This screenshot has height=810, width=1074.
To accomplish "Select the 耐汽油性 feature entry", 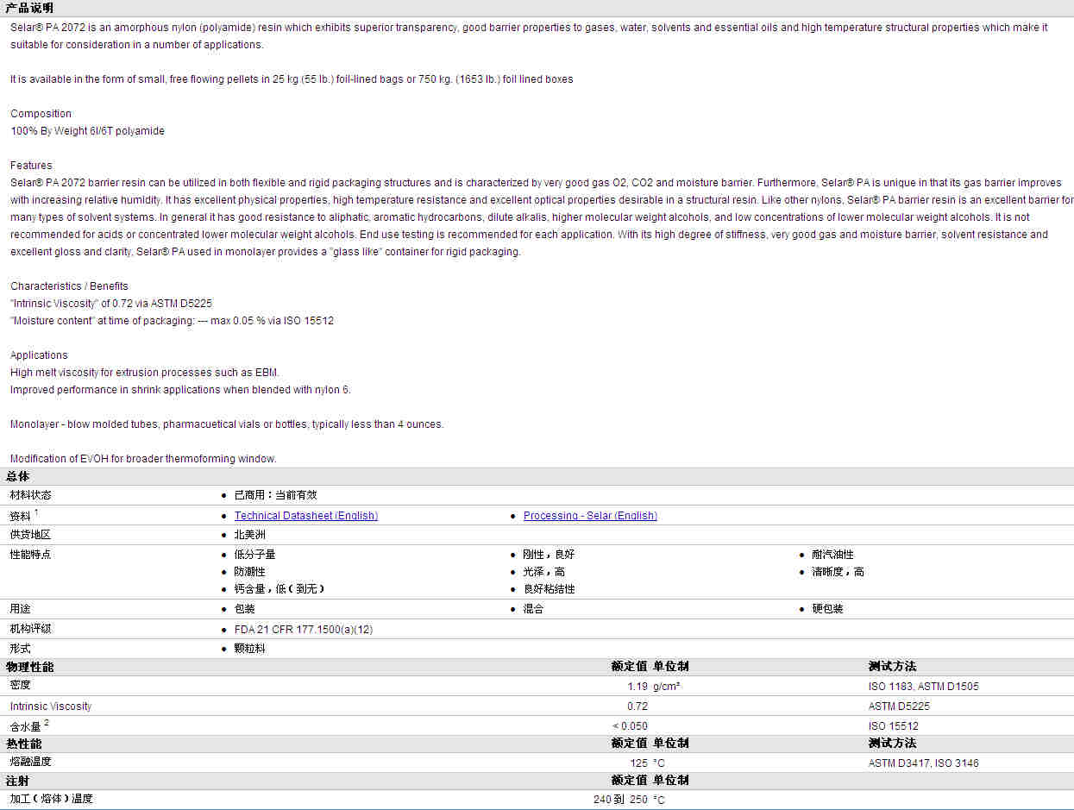I will coord(833,555).
